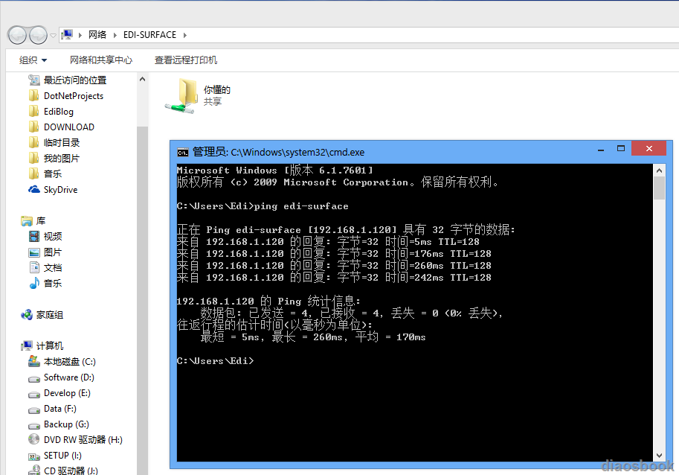Click the Software (D:) drive icon
The width and height of the screenshot is (679, 475).
pos(33,379)
